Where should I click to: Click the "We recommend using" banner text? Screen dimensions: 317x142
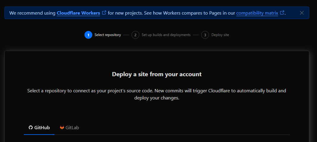[32, 13]
